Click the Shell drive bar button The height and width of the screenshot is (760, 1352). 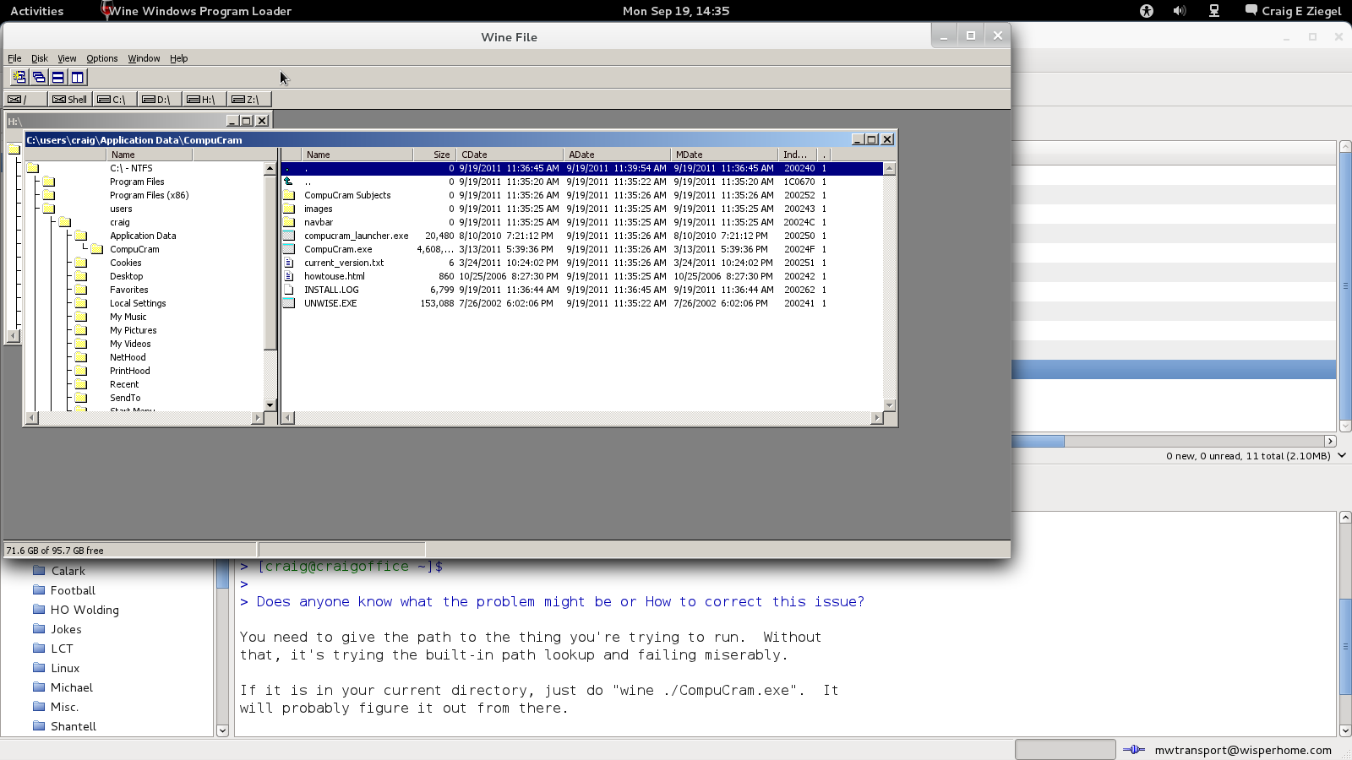70,100
